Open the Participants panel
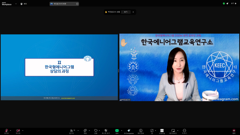This screenshot has height=135, width=240. pos(72,131)
